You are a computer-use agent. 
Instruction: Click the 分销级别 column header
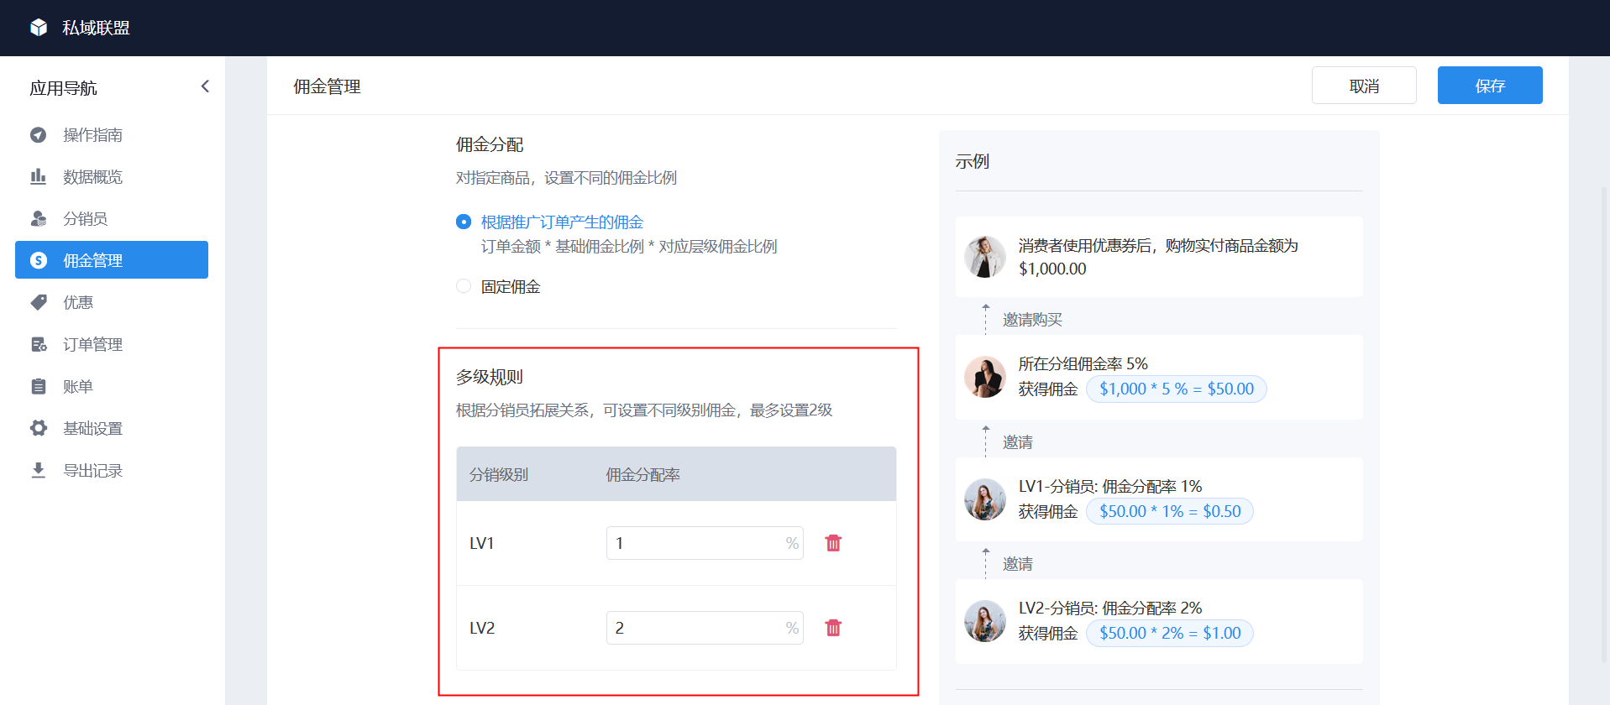tap(499, 474)
